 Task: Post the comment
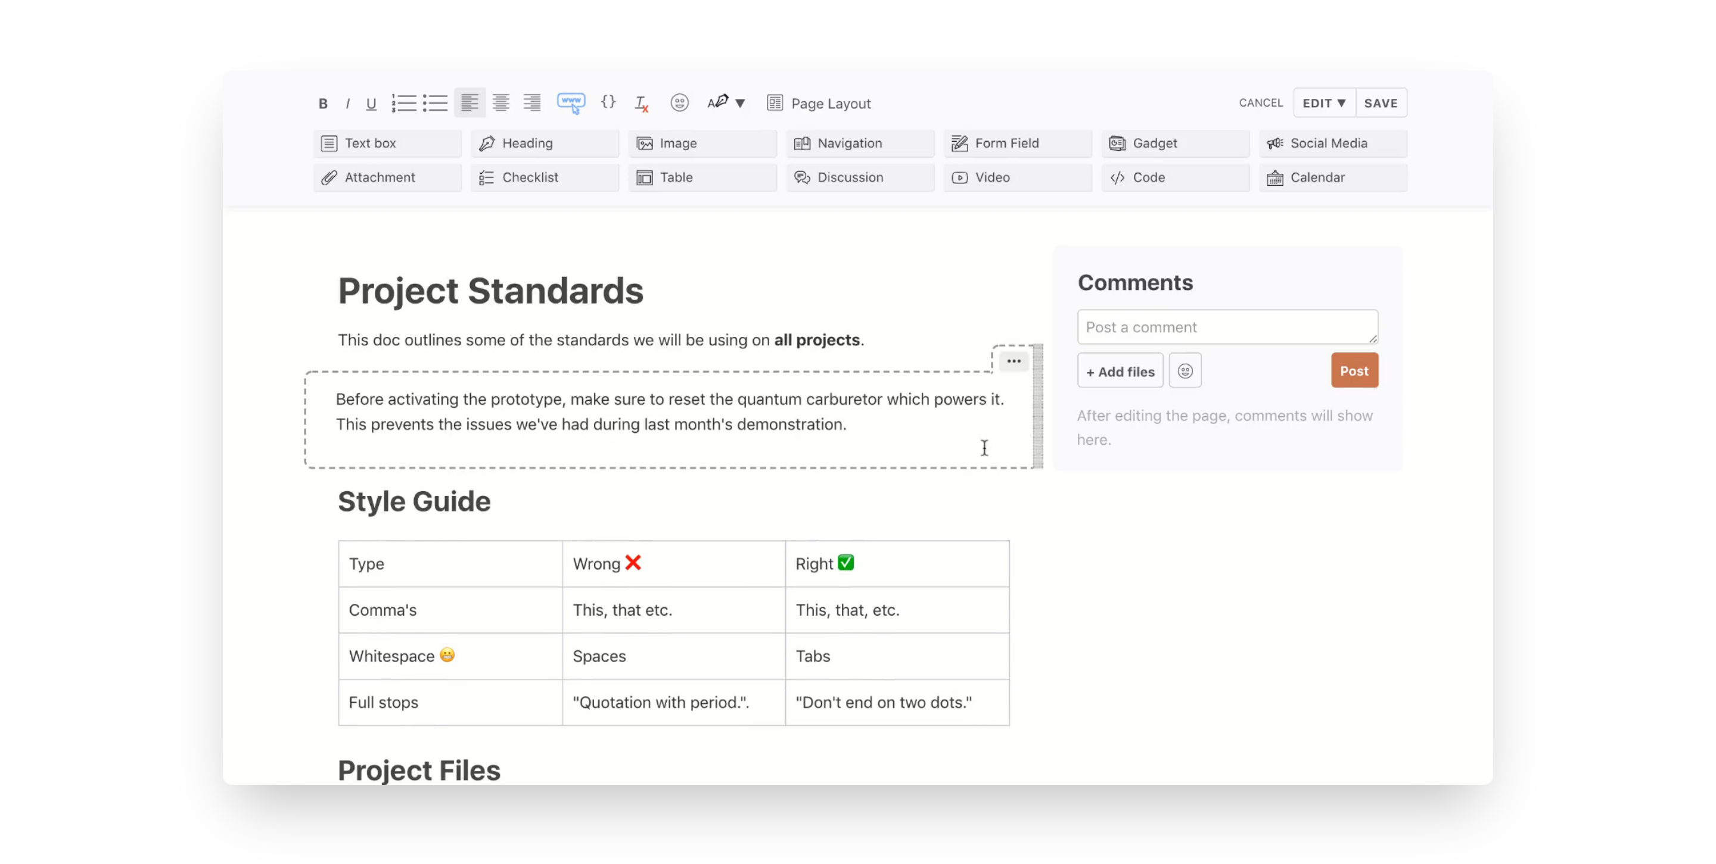(x=1354, y=371)
